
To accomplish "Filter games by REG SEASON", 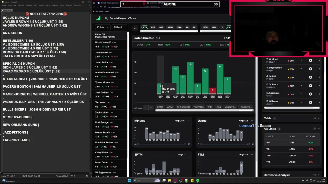I will click(183, 107).
